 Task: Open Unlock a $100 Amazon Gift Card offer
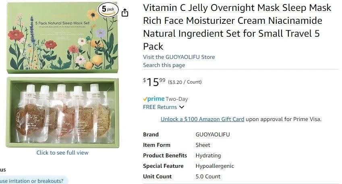(x=202, y=119)
